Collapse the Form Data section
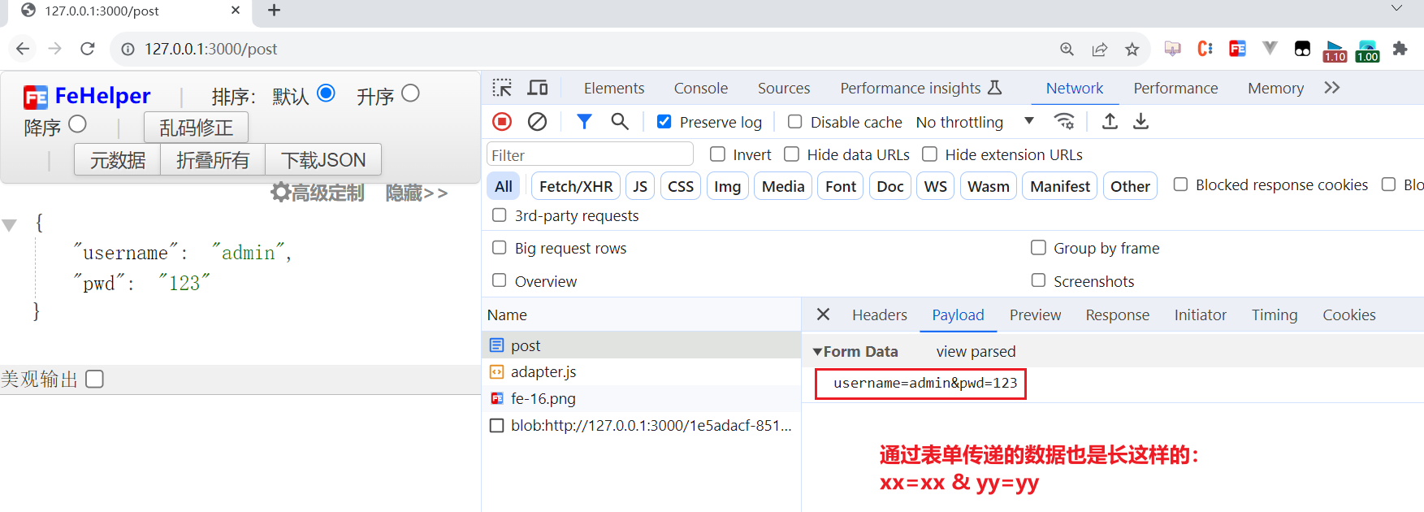The height and width of the screenshot is (512, 1424). (x=818, y=352)
